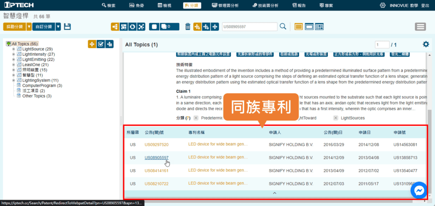Open the Facebook Messenger chat bubble

419,191
